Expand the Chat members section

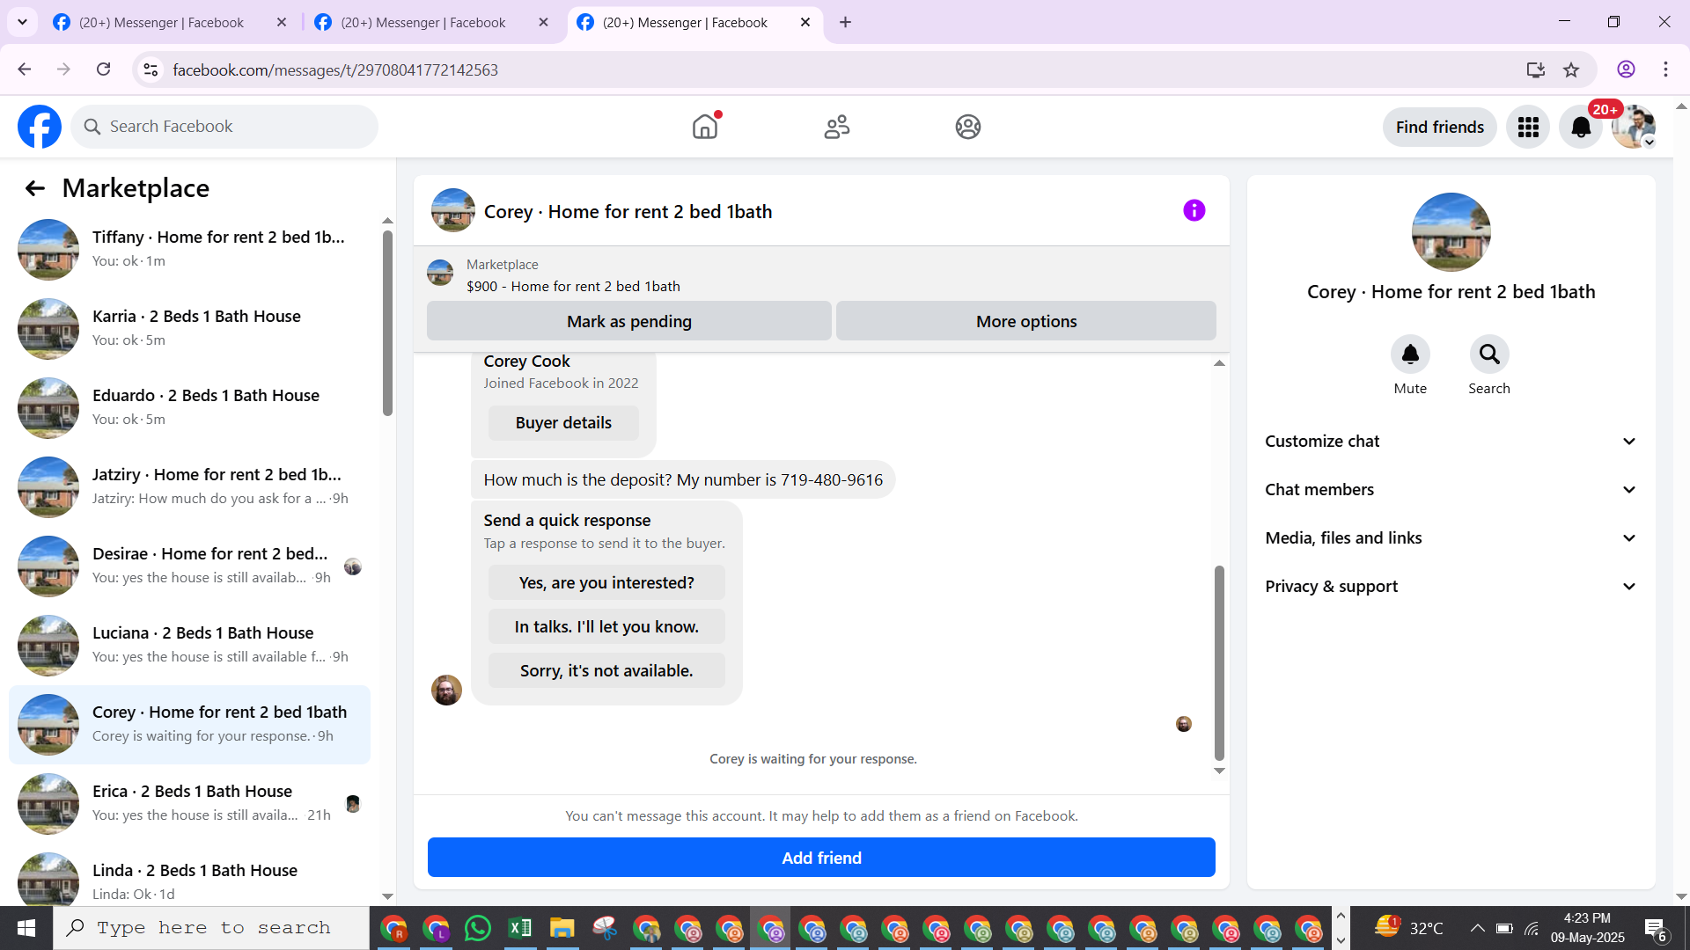pyautogui.click(x=1451, y=490)
